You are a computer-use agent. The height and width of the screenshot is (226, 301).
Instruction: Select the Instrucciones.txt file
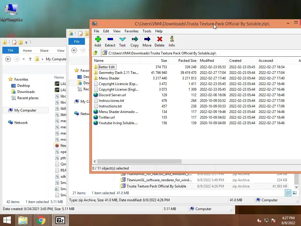click(111, 101)
